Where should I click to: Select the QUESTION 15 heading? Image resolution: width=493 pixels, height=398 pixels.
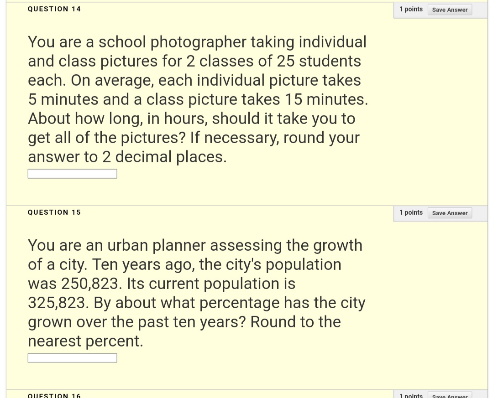point(54,212)
